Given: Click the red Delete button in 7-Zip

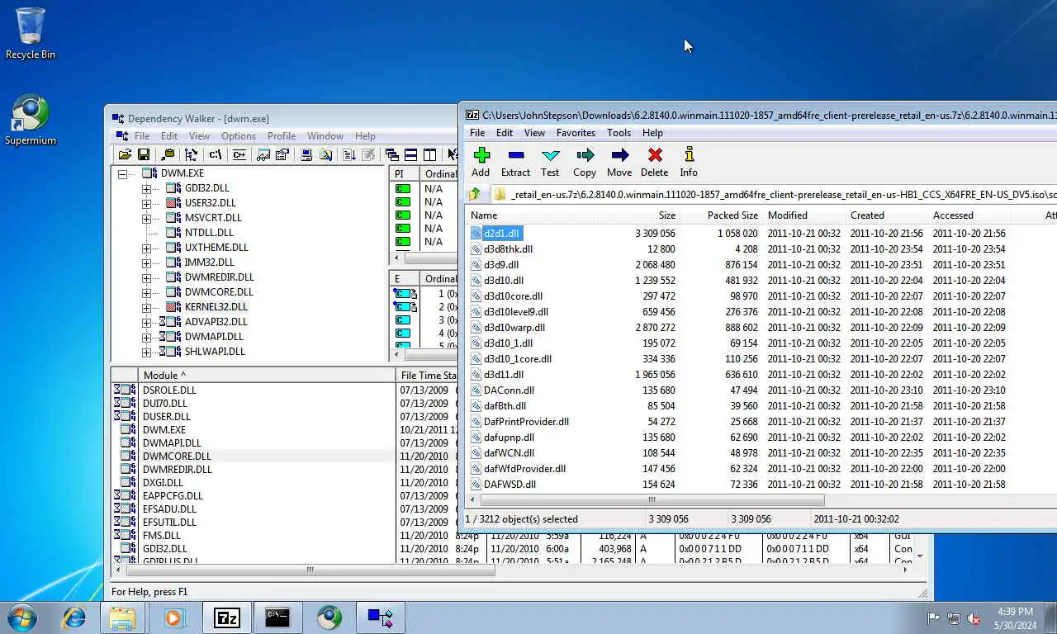Looking at the screenshot, I should click(654, 162).
